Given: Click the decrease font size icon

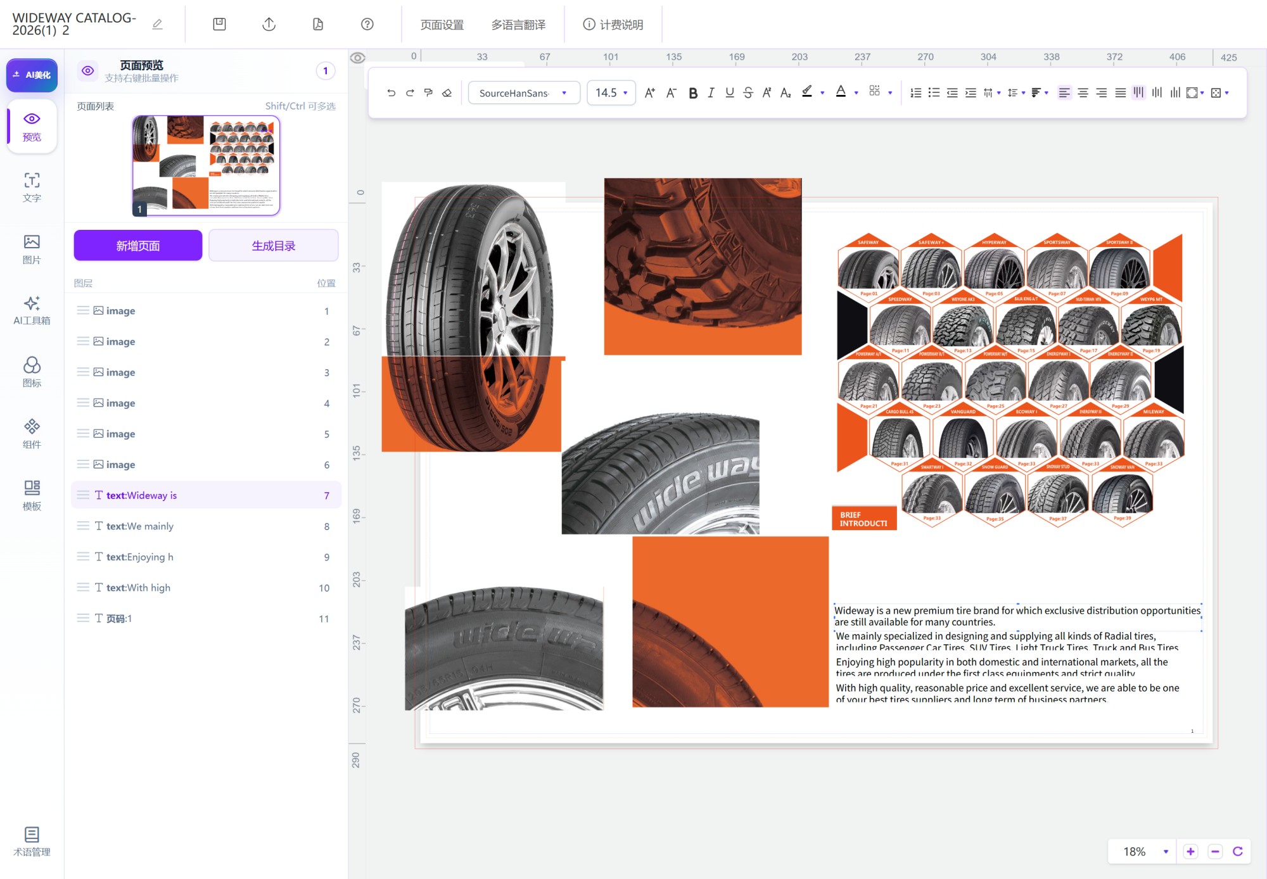Looking at the screenshot, I should [672, 93].
